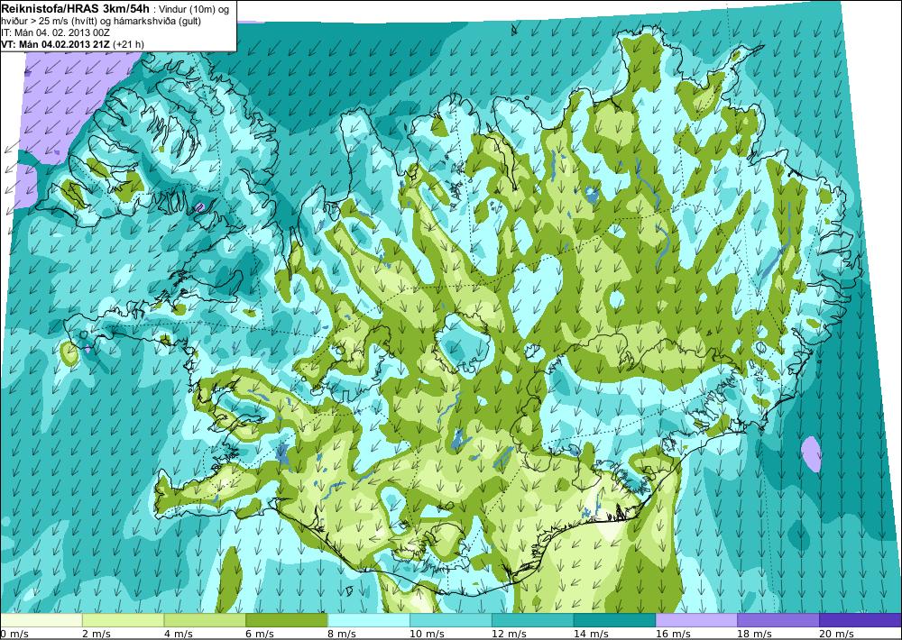Click the '14 m/s' legend label
This screenshot has width=902, height=640.
coord(590,634)
